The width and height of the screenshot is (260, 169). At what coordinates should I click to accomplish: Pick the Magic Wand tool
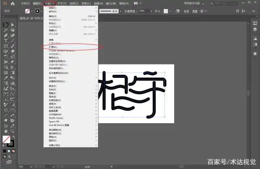coord(6,30)
